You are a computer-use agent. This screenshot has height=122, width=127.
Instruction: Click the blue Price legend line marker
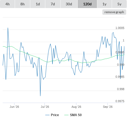(x=47, y=115)
